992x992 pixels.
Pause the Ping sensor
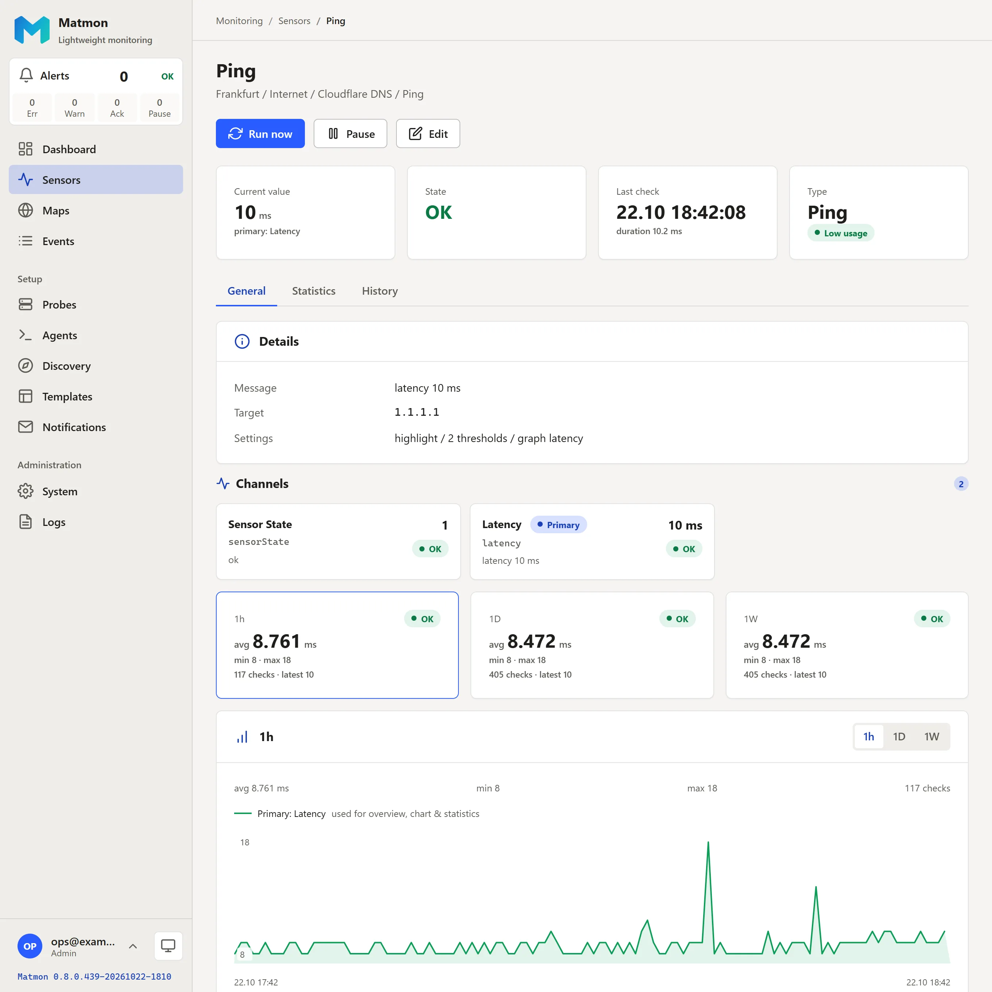click(350, 133)
